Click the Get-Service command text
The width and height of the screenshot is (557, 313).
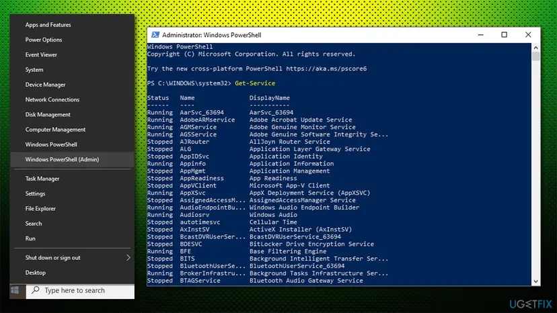(x=255, y=83)
